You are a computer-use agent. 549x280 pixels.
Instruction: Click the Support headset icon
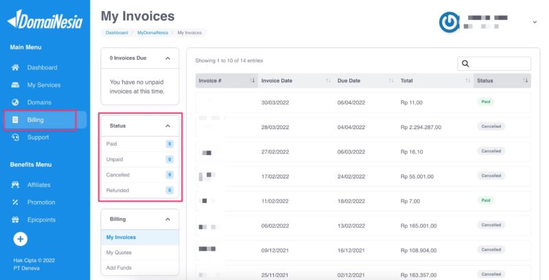pos(15,137)
